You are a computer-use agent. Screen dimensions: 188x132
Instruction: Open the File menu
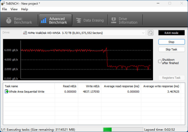point(4,9)
